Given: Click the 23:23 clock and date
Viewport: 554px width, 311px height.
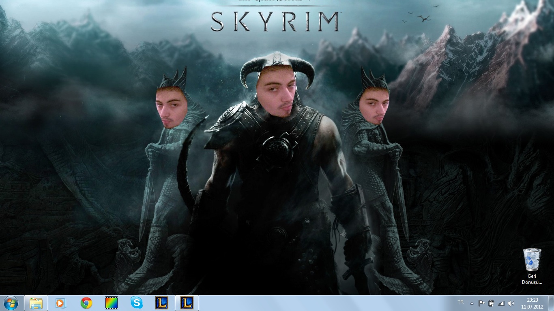Looking at the screenshot, I should click(x=532, y=303).
